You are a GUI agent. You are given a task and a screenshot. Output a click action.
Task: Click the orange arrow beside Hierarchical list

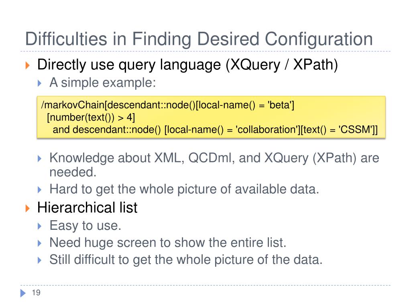28,208
